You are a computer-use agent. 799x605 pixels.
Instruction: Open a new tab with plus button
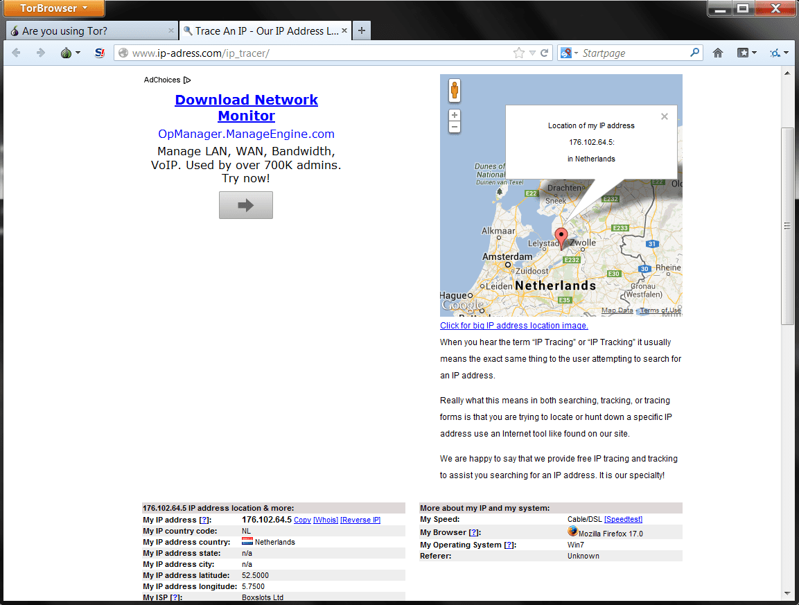point(361,30)
